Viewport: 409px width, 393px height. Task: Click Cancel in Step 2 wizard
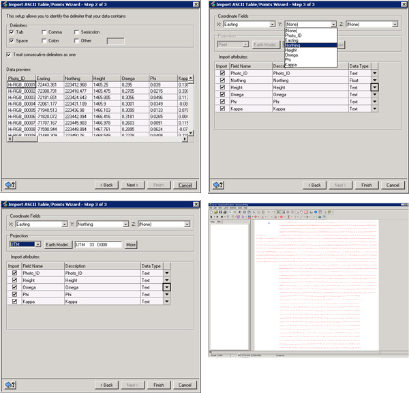coord(185,185)
